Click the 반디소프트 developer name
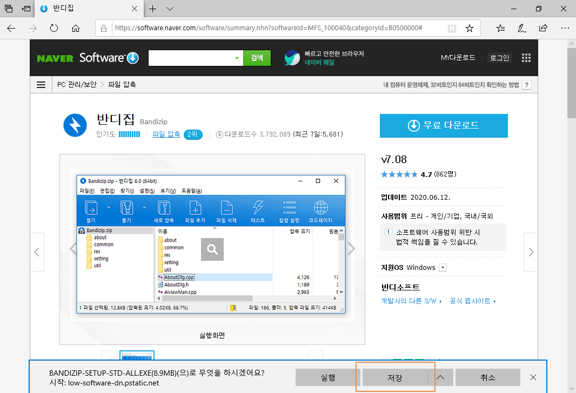Viewport: 576px width, 393px height. tap(400, 287)
